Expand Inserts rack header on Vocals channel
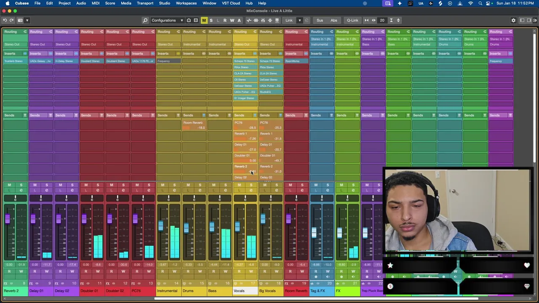539x303 pixels. click(245, 53)
